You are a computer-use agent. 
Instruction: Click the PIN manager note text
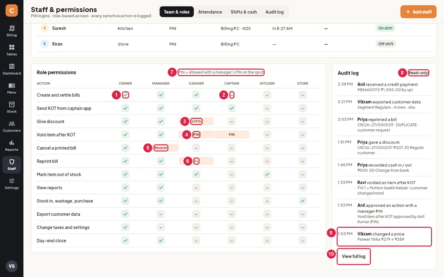pos(221,72)
